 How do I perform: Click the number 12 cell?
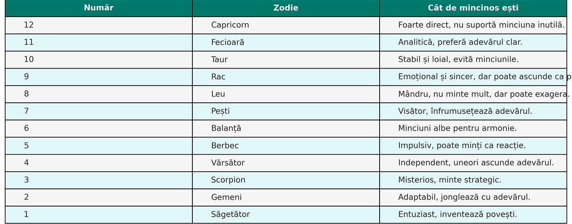(29, 25)
